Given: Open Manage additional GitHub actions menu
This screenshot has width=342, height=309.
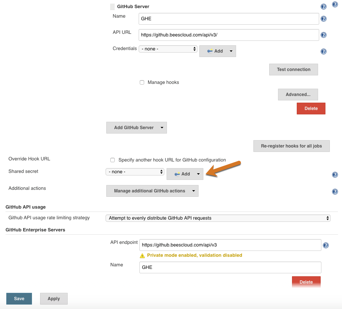Looking at the screenshot, I should click(152, 191).
